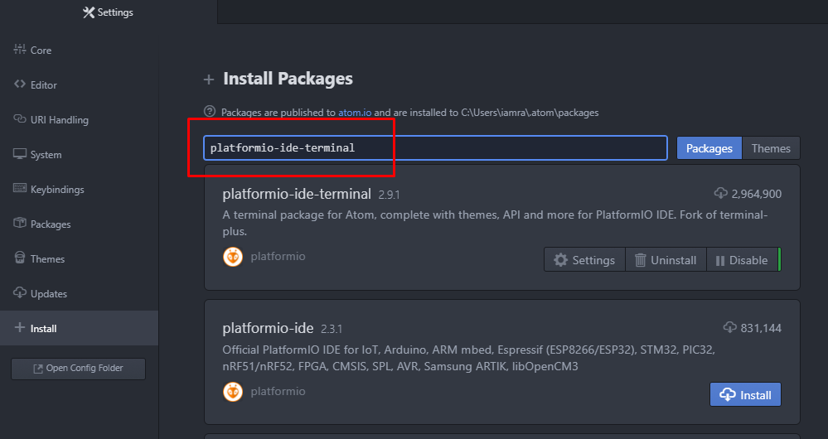Click the question mark help icon
The image size is (828, 439).
(x=210, y=111)
